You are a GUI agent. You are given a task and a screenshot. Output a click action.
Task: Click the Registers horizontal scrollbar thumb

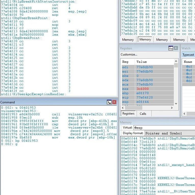pyautogui.click(x=134, y=108)
